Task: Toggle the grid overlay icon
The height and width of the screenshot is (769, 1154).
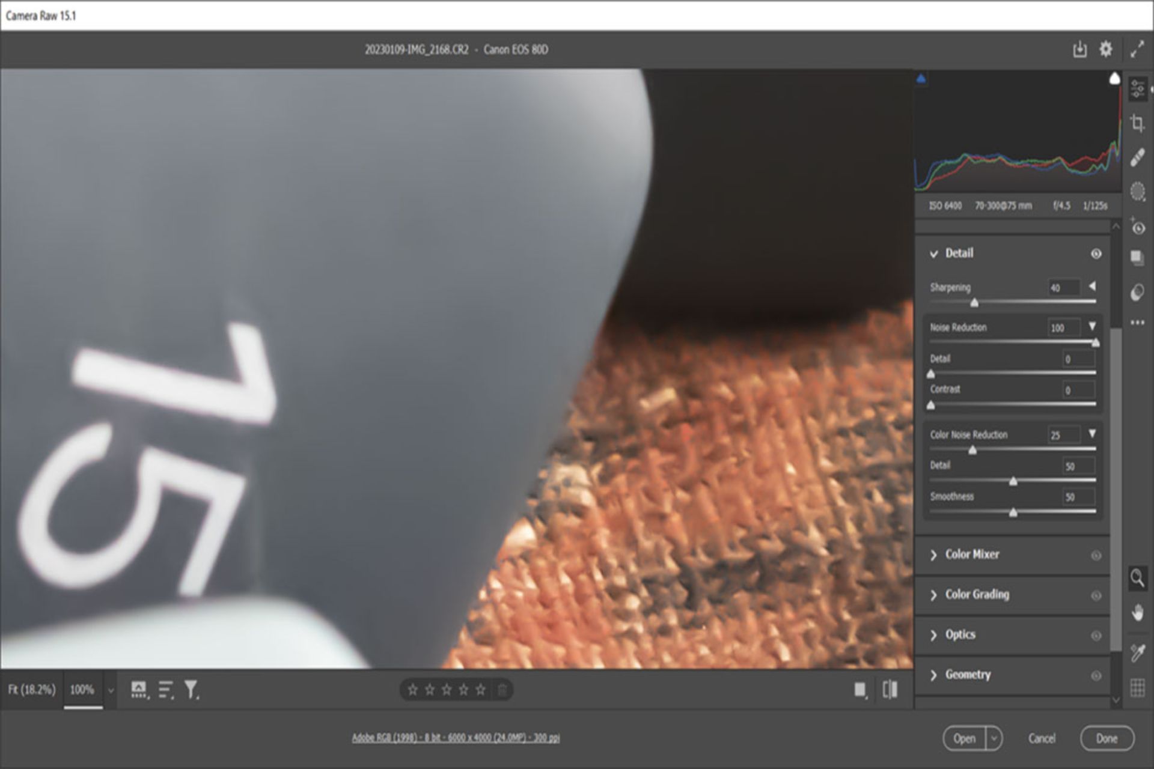Action: tap(1137, 687)
